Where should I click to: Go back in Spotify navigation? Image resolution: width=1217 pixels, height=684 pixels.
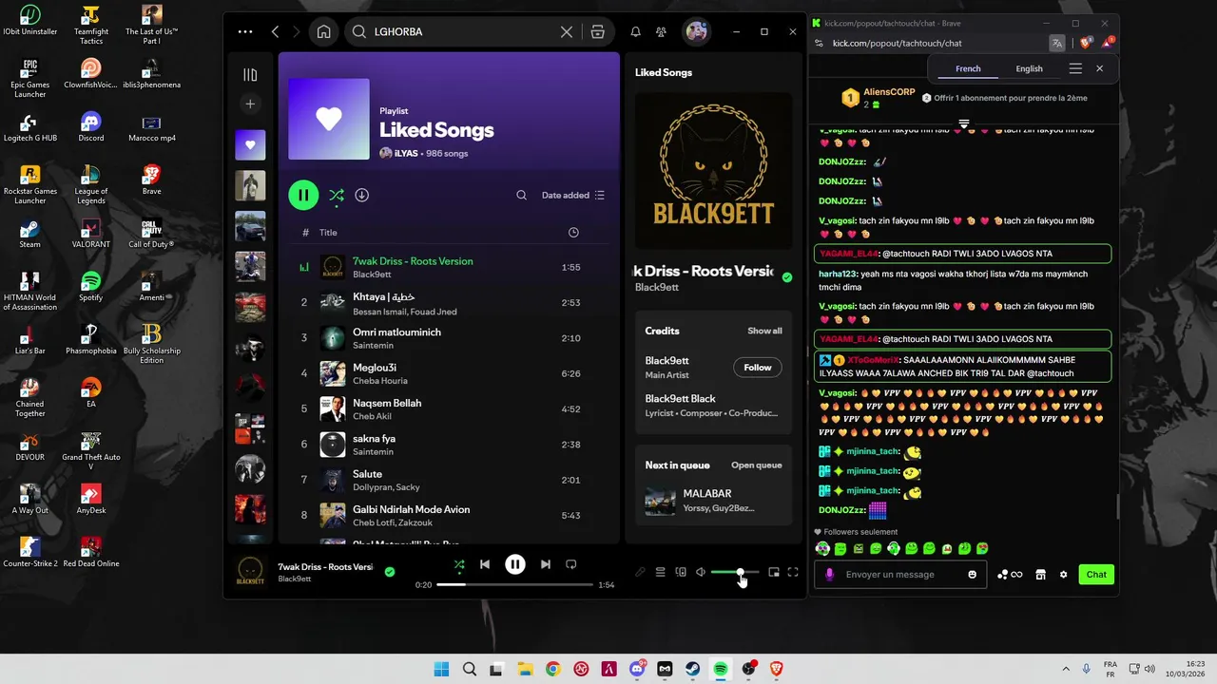point(276,31)
